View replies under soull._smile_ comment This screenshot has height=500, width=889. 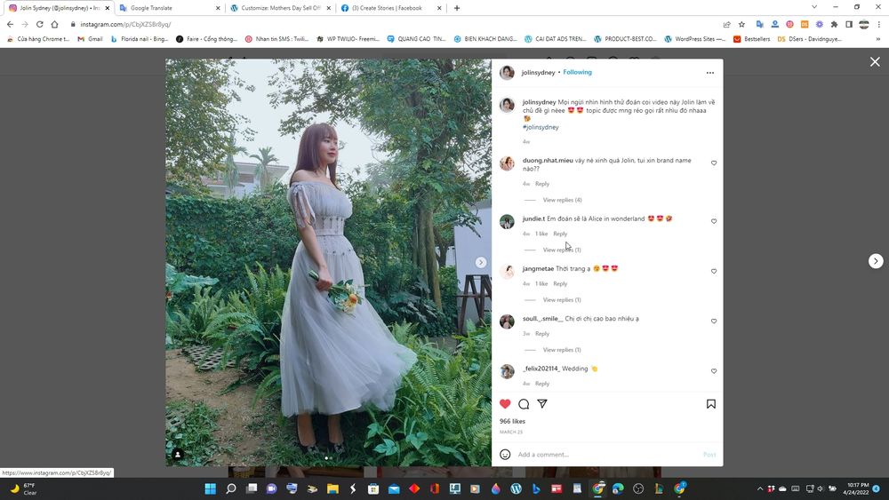pos(562,350)
